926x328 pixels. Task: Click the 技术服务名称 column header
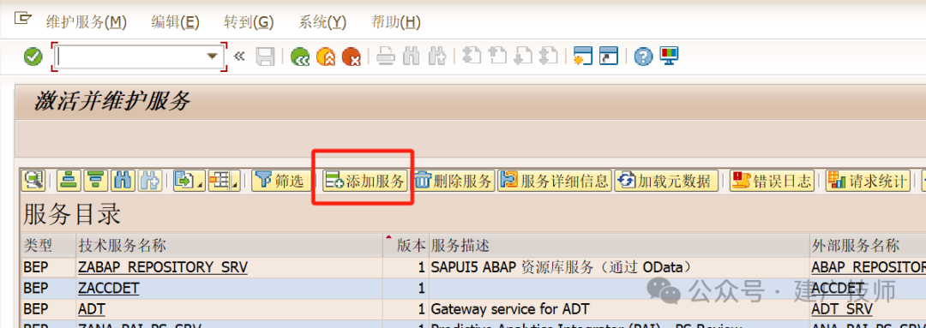pyautogui.click(x=230, y=246)
